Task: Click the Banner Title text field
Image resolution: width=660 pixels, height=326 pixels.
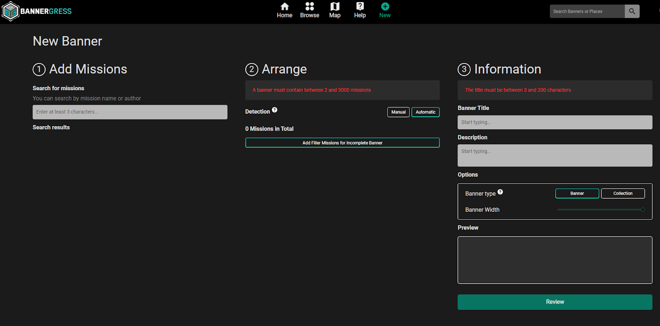Action: [x=554, y=122]
